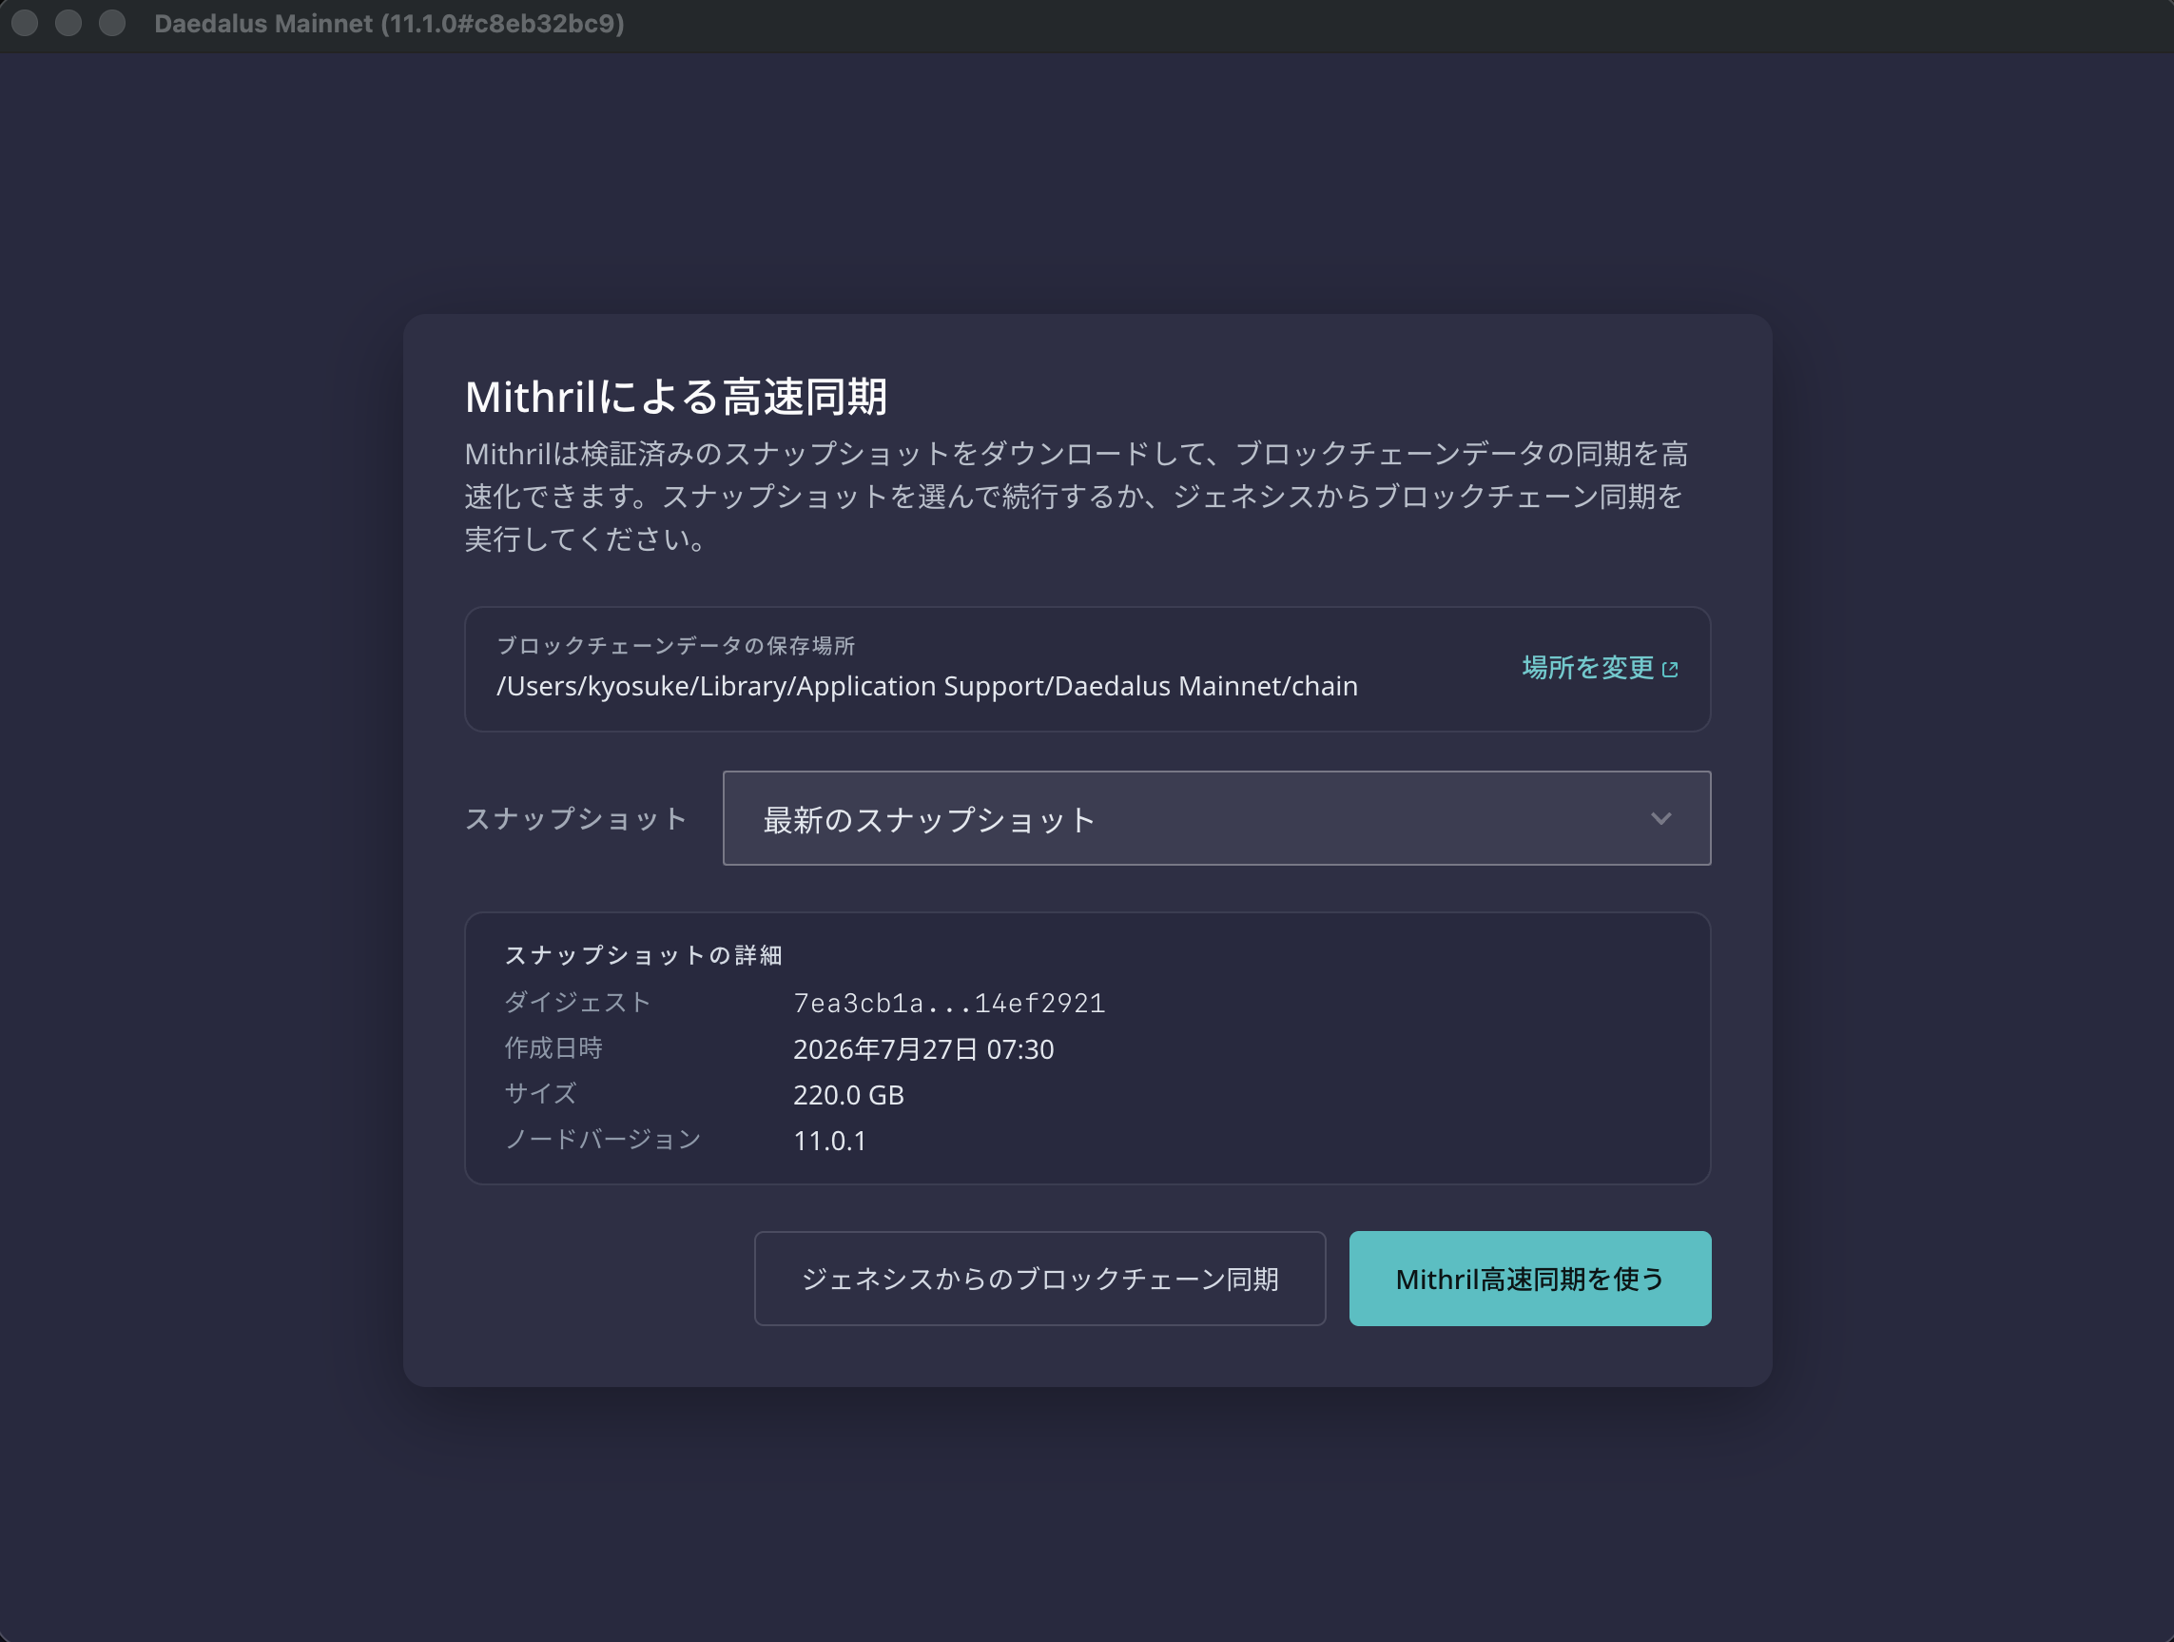Maximize the Daedalus window
The width and height of the screenshot is (2174, 1642).
pyautogui.click(x=113, y=23)
